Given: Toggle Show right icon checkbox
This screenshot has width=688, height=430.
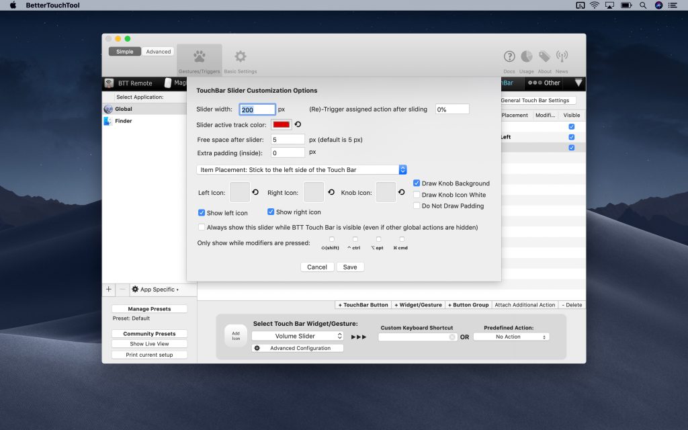Looking at the screenshot, I should coord(271,212).
